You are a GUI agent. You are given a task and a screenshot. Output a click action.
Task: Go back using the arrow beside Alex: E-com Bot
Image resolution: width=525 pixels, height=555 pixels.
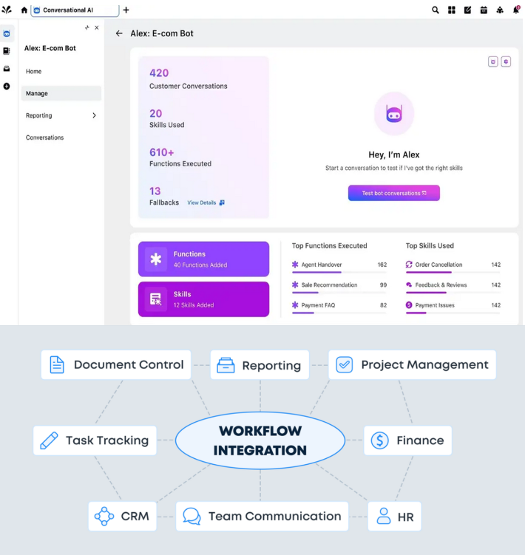click(x=119, y=34)
